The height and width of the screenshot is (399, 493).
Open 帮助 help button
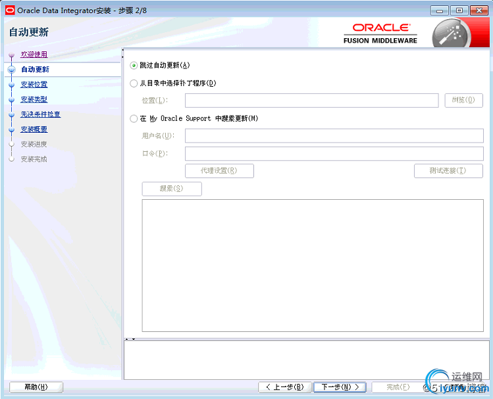(36, 387)
